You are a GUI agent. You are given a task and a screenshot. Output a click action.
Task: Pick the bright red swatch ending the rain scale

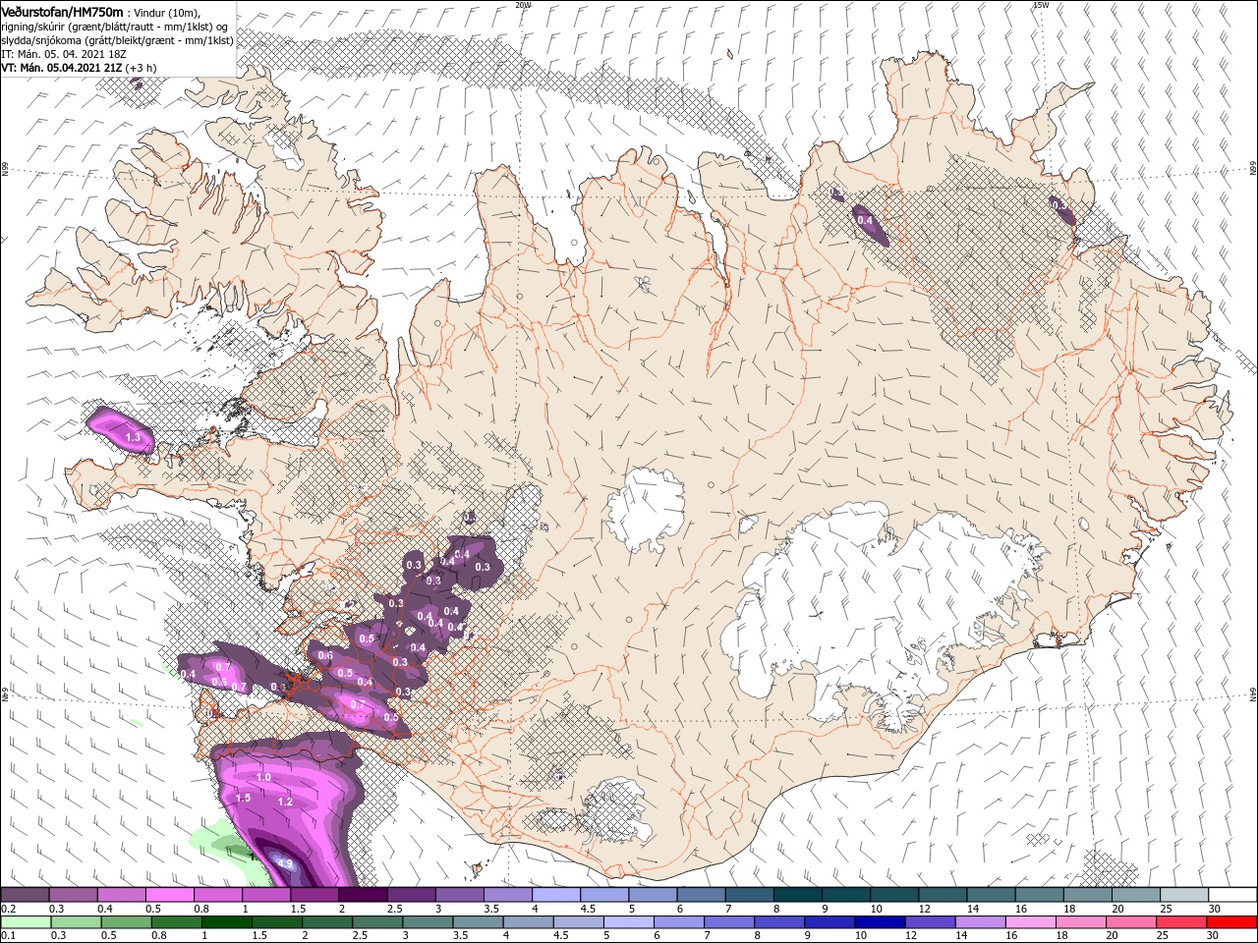pyautogui.click(x=1231, y=922)
